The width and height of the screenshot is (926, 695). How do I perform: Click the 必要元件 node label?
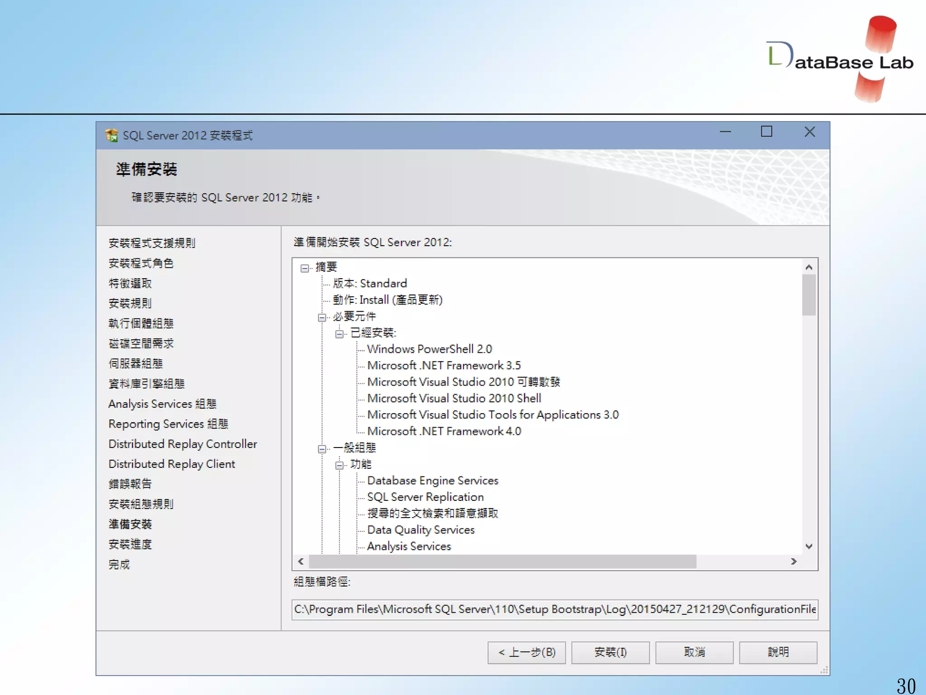354,316
